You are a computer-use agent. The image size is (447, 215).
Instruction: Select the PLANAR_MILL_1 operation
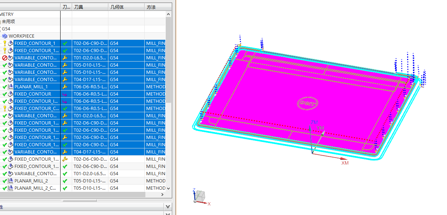(x=31, y=87)
